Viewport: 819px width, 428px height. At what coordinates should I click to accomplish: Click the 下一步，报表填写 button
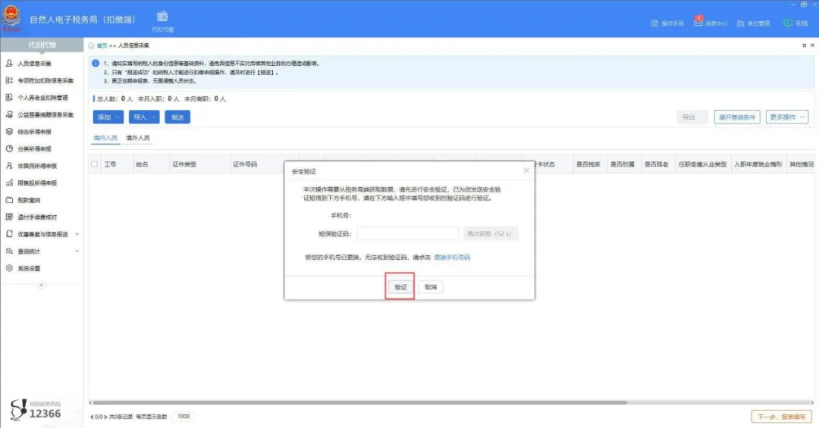[x=781, y=417]
